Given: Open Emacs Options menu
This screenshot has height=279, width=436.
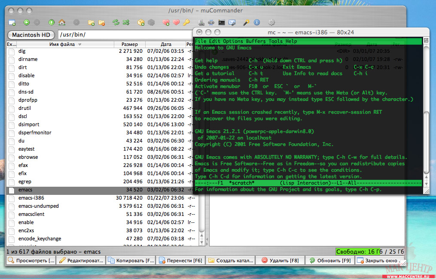Looking at the screenshot, I should coord(233,41).
